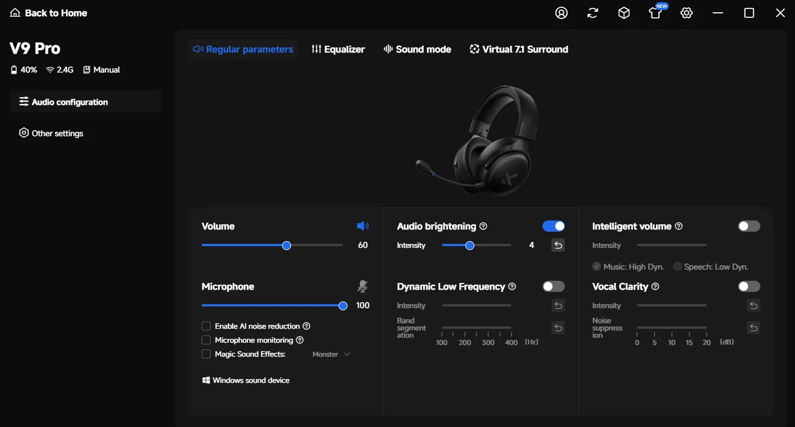Reset Vocal Clarity intensity undo icon
This screenshot has height=427, width=795.
[754, 305]
